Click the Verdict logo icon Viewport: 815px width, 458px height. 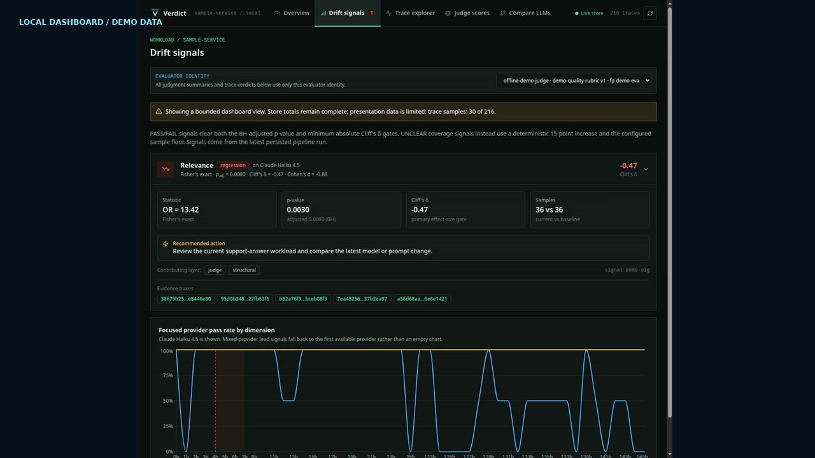[x=155, y=13]
